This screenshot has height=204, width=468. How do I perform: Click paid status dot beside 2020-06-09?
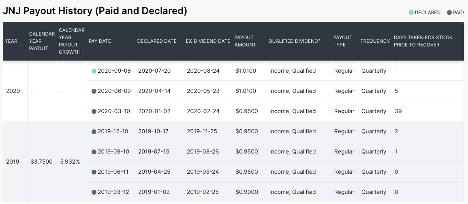click(94, 91)
